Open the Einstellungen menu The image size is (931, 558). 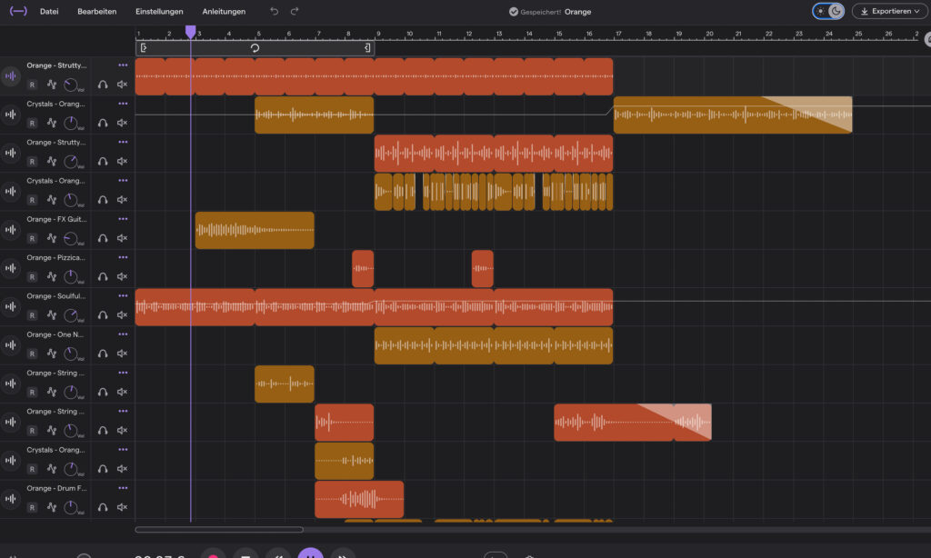point(159,11)
